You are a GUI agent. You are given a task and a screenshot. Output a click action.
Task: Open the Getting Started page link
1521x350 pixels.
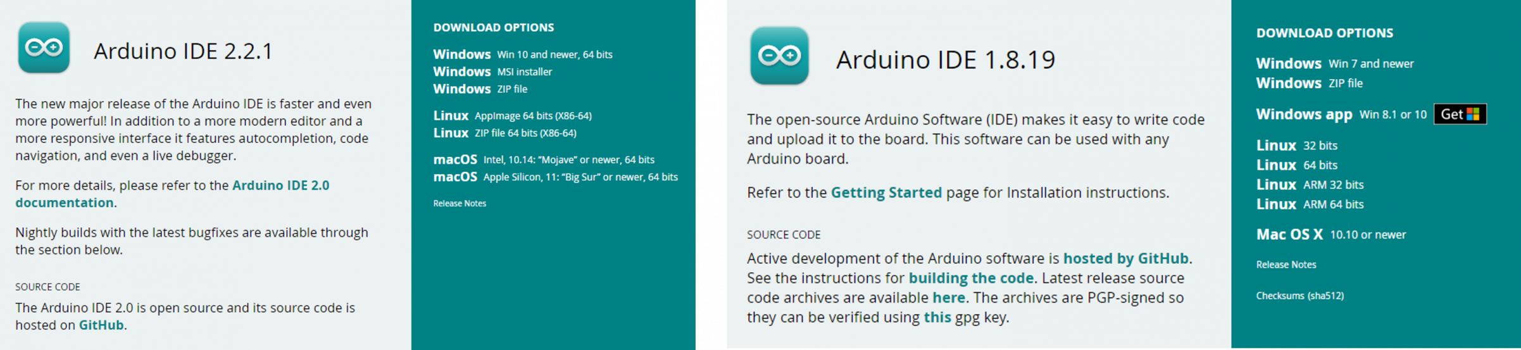[886, 192]
